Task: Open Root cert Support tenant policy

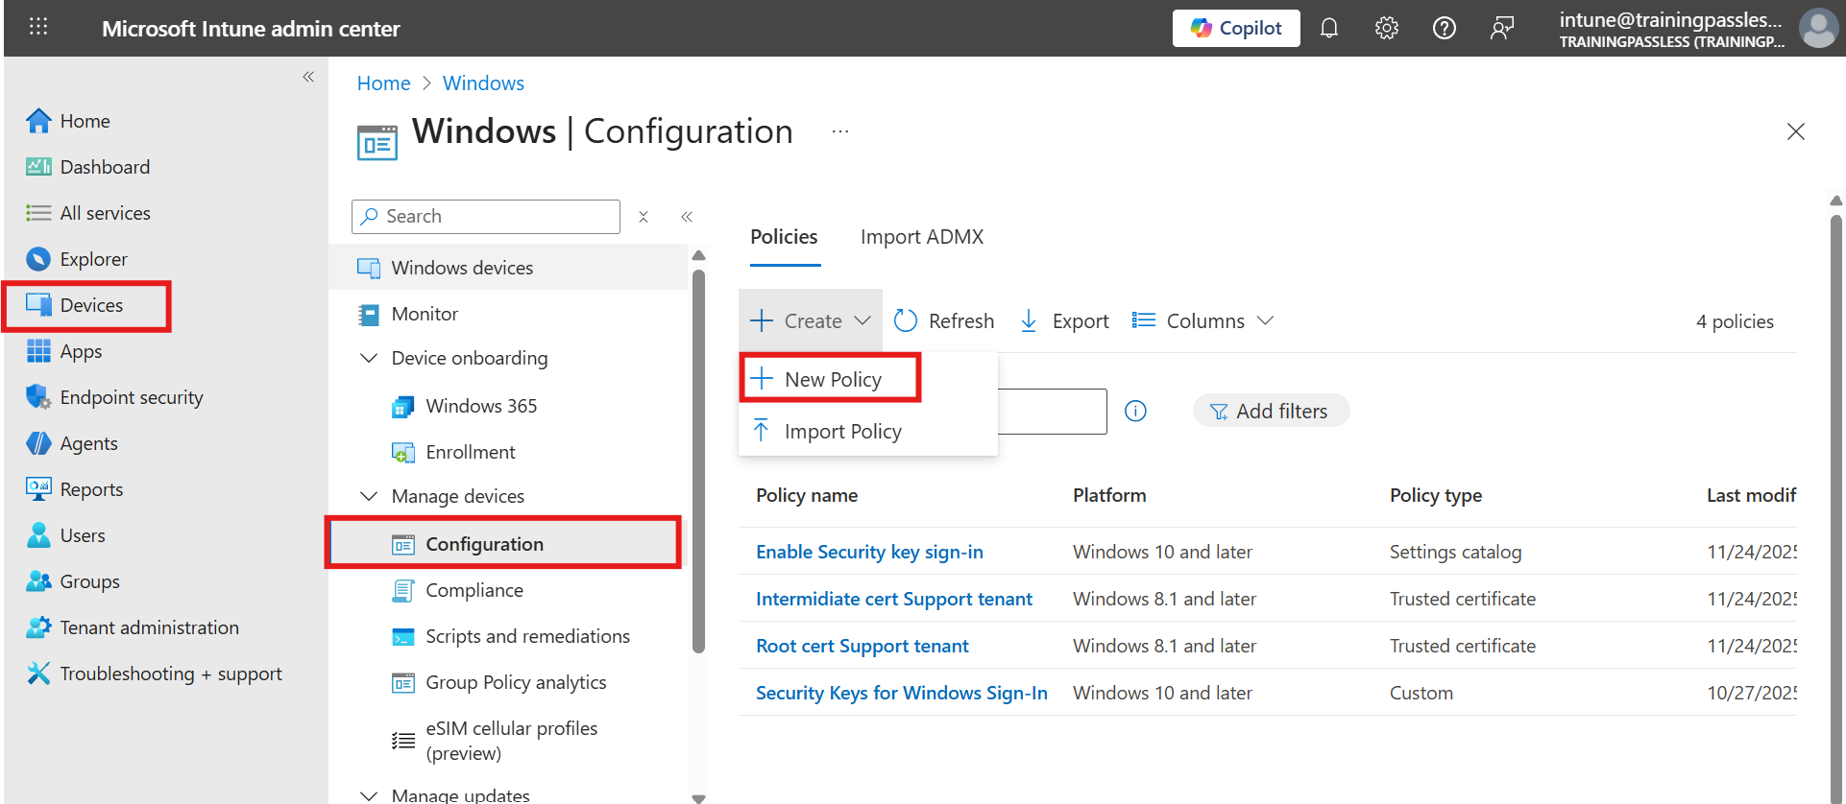Action: (862, 646)
